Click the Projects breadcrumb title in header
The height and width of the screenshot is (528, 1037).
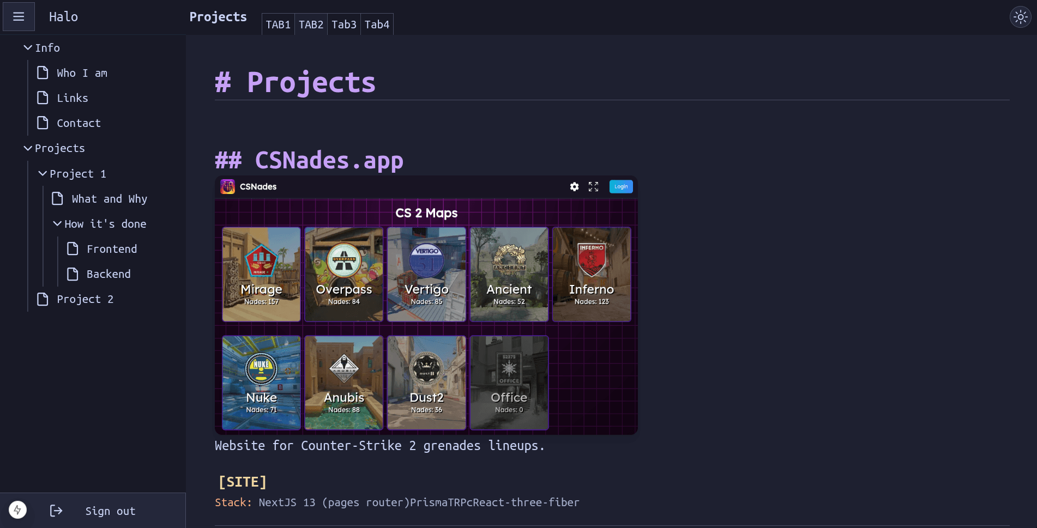tap(218, 17)
